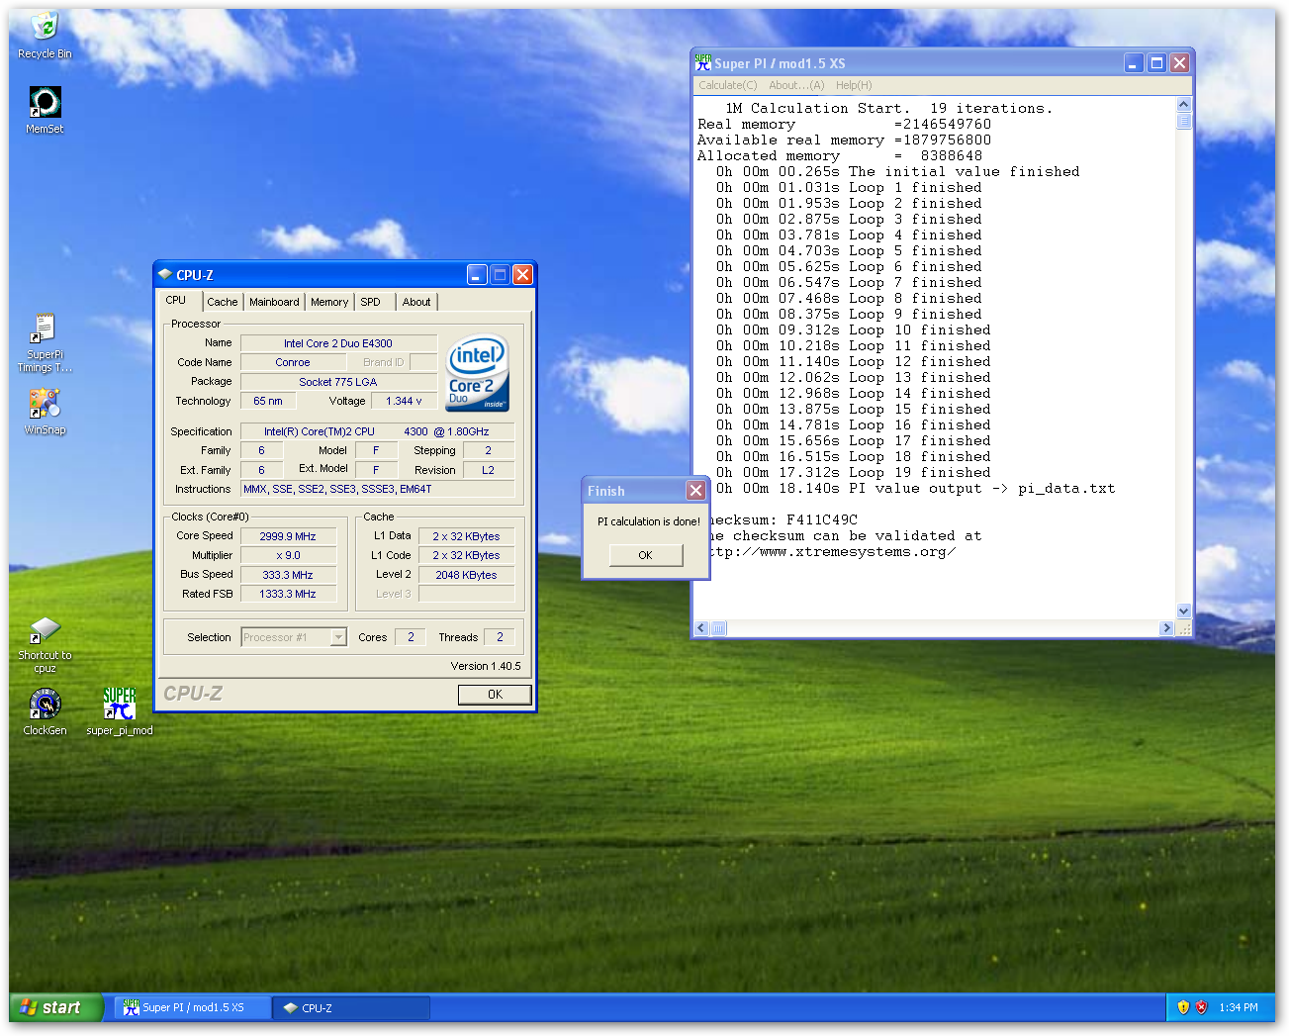Viewport: 1289px width, 1036px height.
Task: Open the Shortcut to cpuz icon
Action: coord(45,645)
